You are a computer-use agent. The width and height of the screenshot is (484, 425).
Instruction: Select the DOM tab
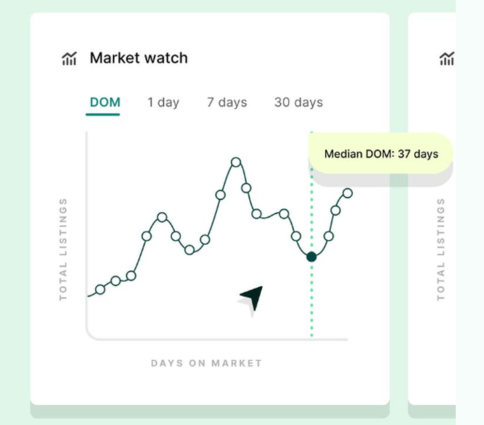(x=105, y=103)
